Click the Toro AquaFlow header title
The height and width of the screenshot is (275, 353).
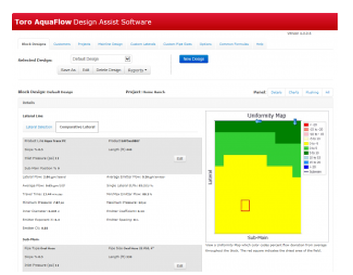(x=83, y=22)
